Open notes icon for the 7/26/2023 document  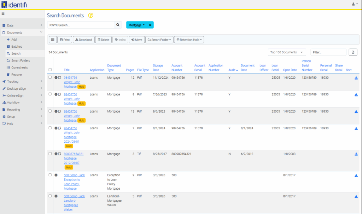click(x=59, y=94)
